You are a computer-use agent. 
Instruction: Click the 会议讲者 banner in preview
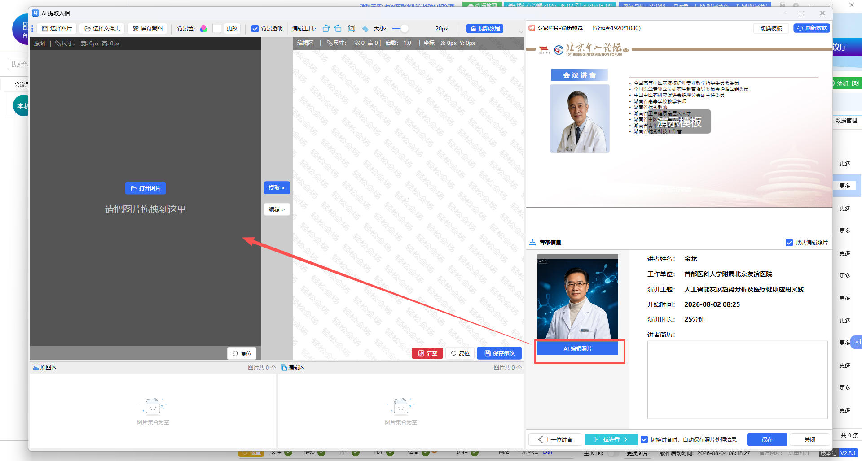coord(580,75)
